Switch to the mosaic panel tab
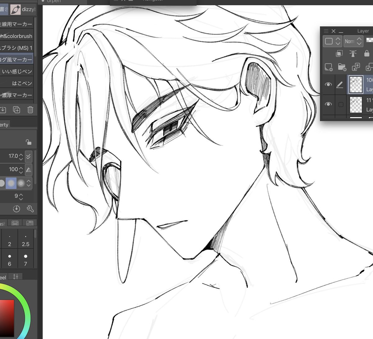The width and height of the screenshot is (373, 339). (30, 223)
